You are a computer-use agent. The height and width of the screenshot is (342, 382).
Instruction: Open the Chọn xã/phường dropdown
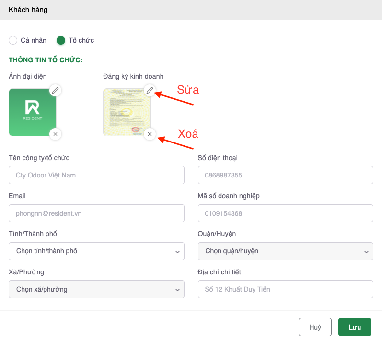(x=96, y=289)
